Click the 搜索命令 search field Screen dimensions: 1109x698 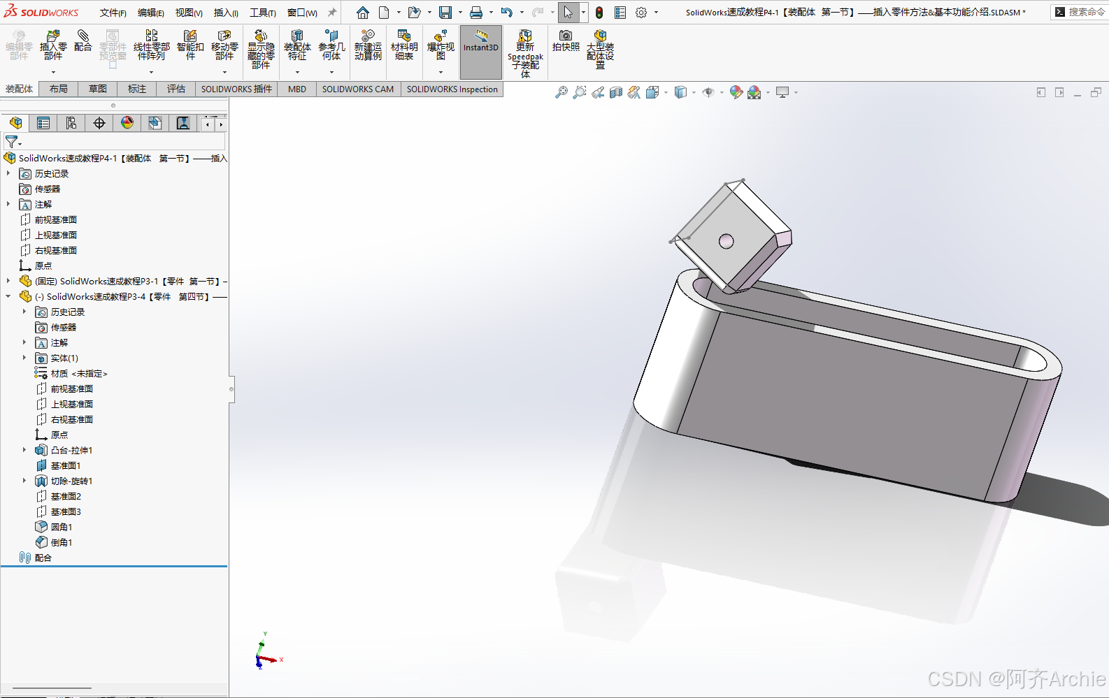(1079, 12)
